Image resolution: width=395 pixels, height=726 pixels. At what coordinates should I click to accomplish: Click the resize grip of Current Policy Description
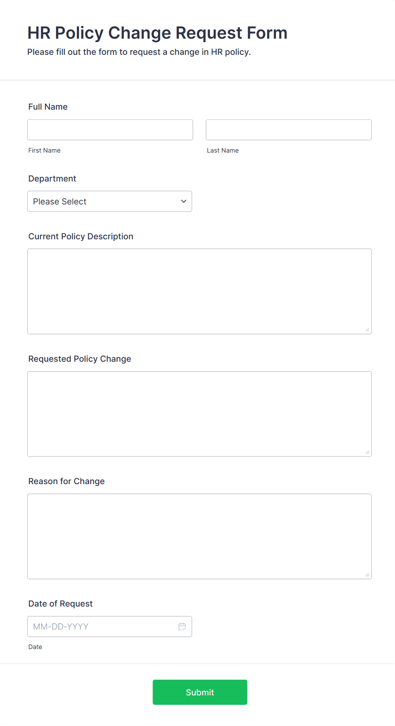367,329
